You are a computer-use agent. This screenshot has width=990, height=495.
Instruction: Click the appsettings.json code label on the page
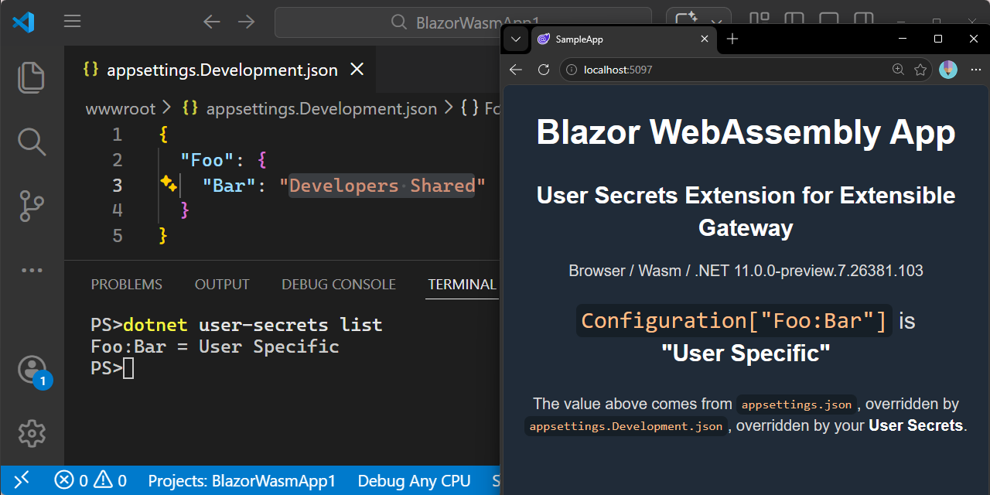click(796, 405)
